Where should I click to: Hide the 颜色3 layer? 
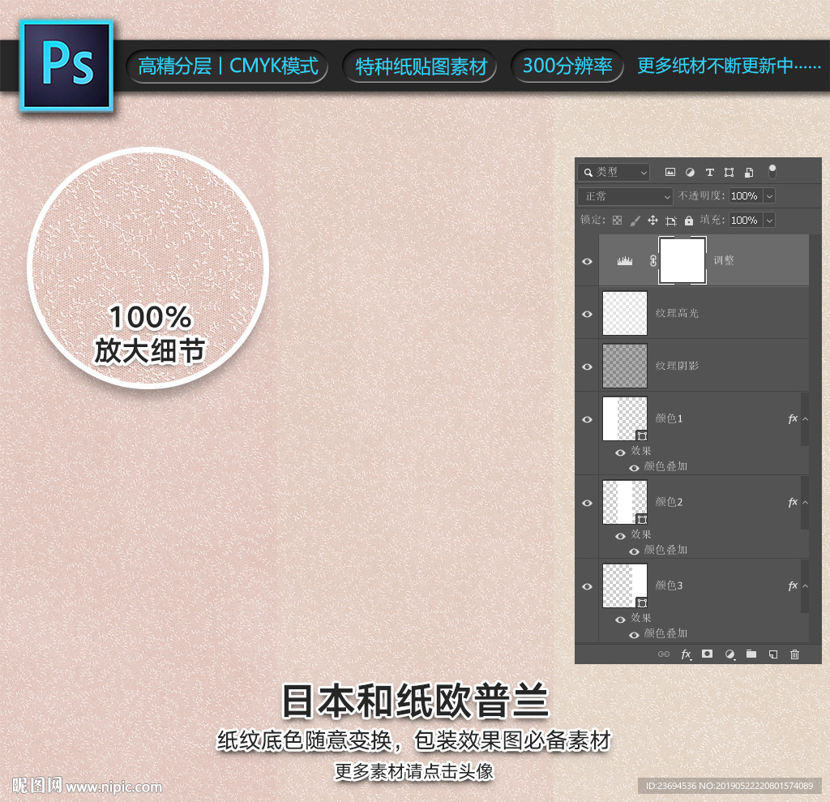587,586
